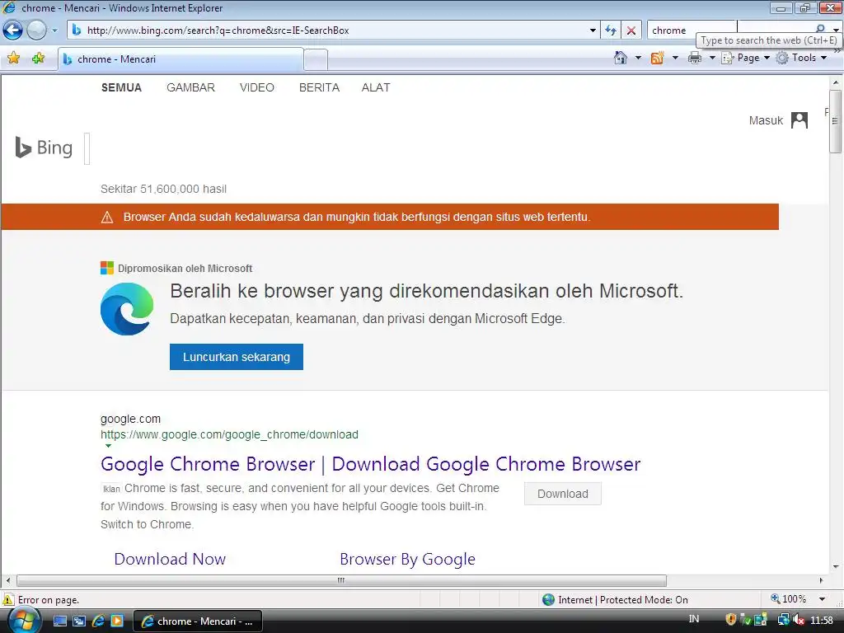Expand the zoom level dropdown arrow
844x633 pixels.
[x=822, y=599]
